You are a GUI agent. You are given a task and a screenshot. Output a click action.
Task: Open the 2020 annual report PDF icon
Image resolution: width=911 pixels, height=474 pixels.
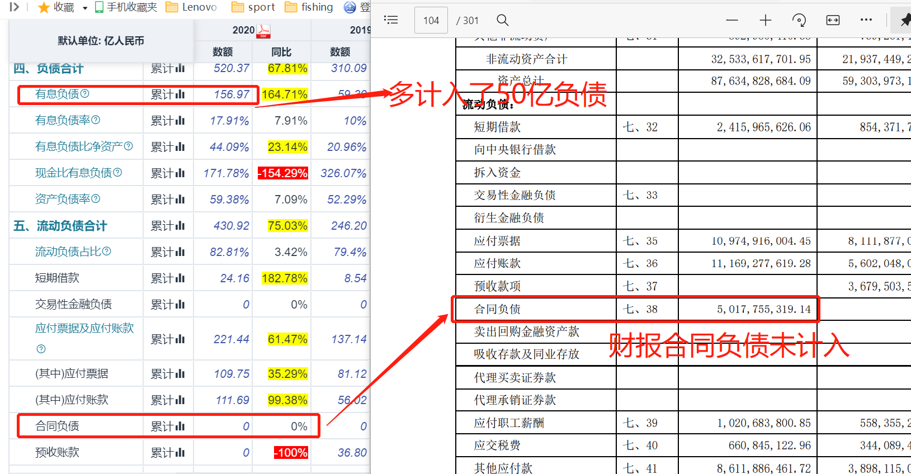(x=263, y=31)
